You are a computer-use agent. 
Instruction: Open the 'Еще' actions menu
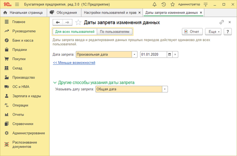(213, 31)
